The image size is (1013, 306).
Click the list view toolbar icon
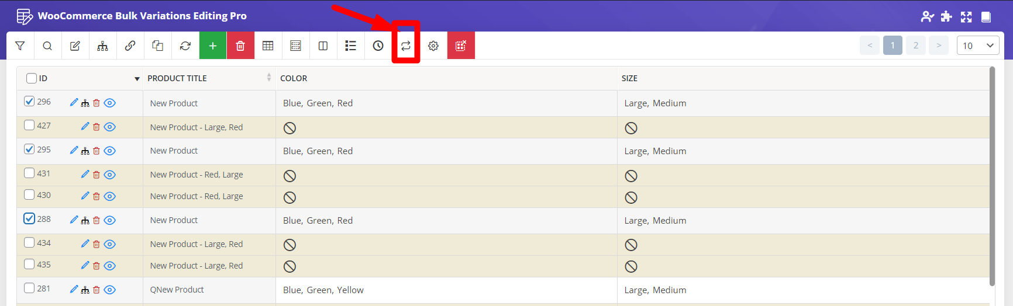350,46
